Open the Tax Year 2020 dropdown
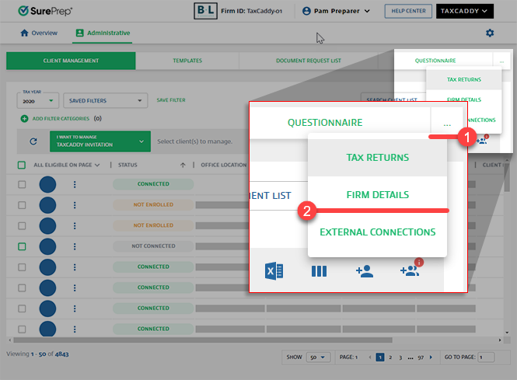The height and width of the screenshot is (380, 517). coord(37,100)
